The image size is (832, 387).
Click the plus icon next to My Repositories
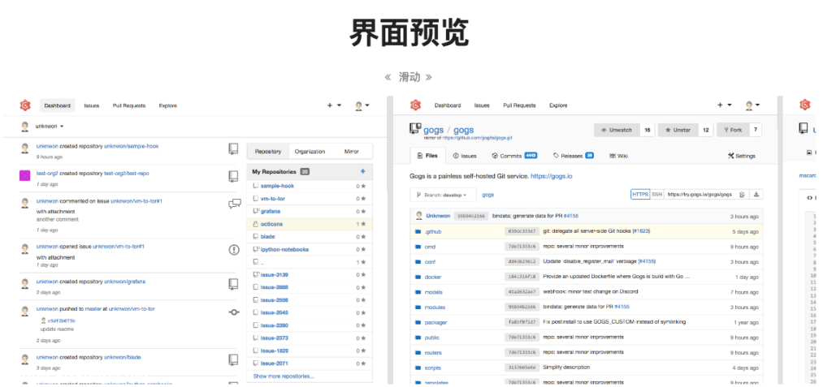(363, 171)
